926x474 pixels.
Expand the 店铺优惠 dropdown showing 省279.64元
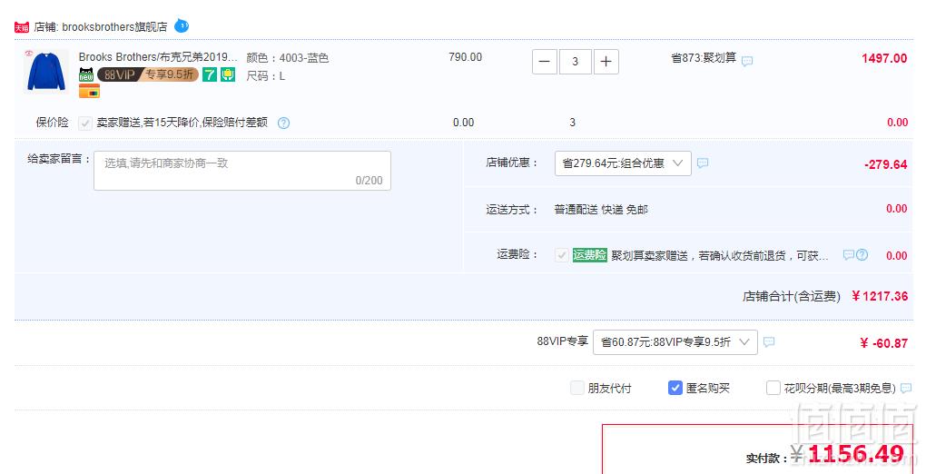coord(623,163)
